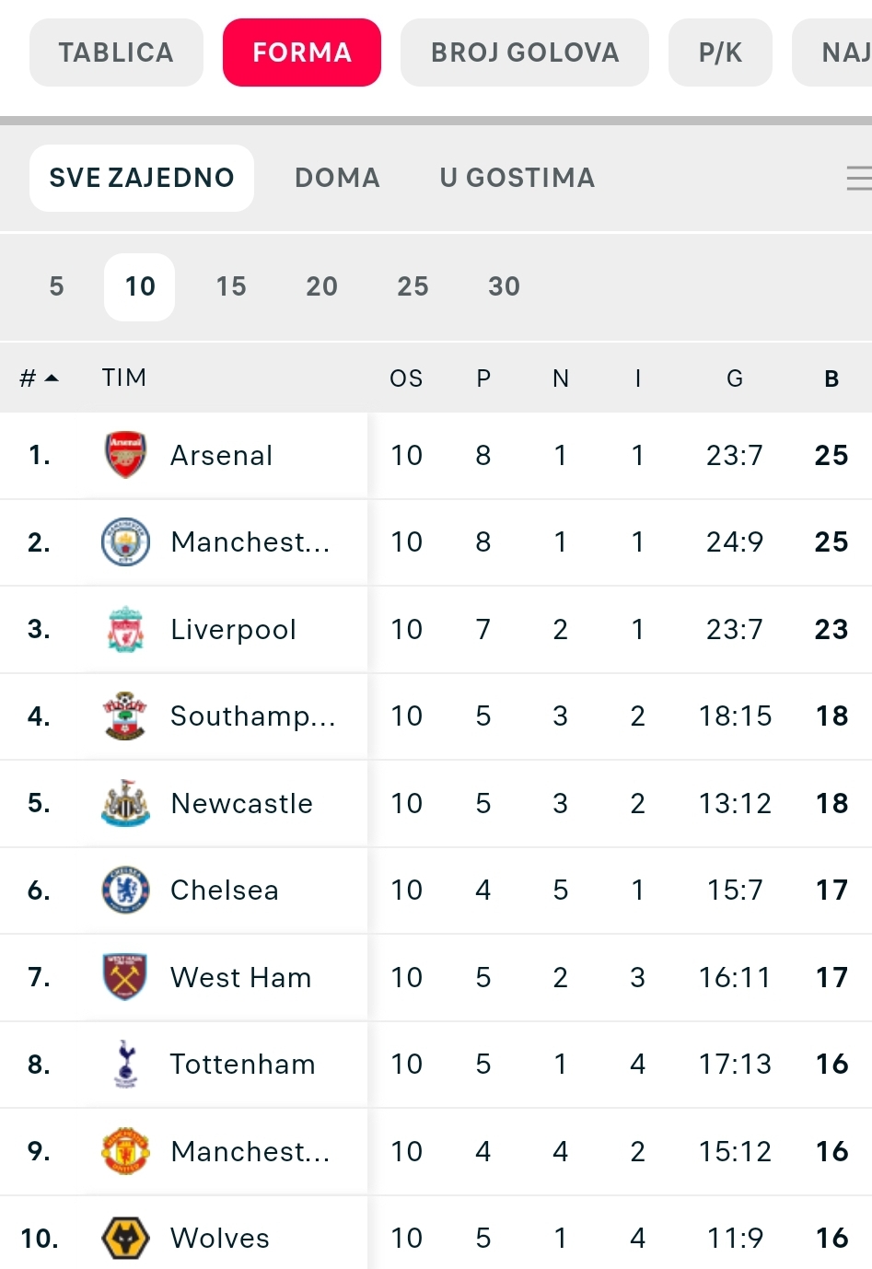Open the P/K tab button

[x=720, y=52]
